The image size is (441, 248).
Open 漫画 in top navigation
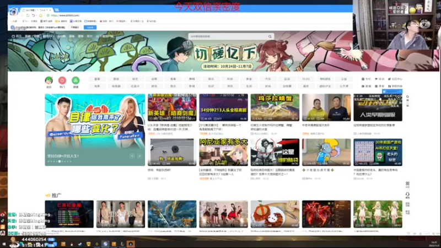[72, 36]
